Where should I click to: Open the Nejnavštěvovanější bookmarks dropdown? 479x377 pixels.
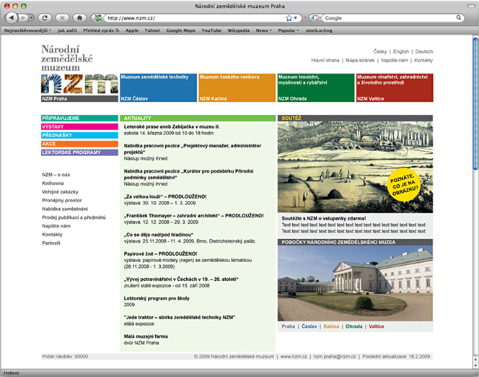coord(28,30)
